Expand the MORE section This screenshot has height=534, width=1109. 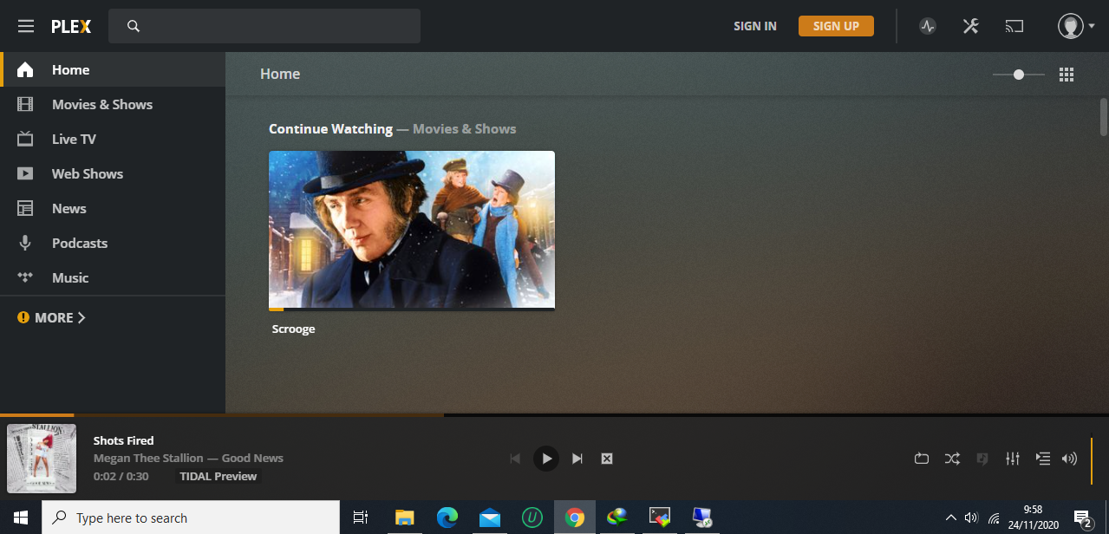[52, 317]
